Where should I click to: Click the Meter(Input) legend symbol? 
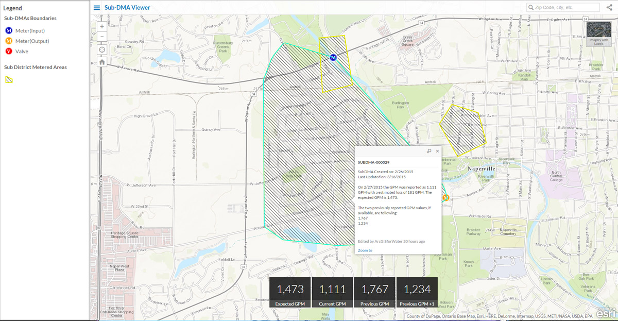9,30
